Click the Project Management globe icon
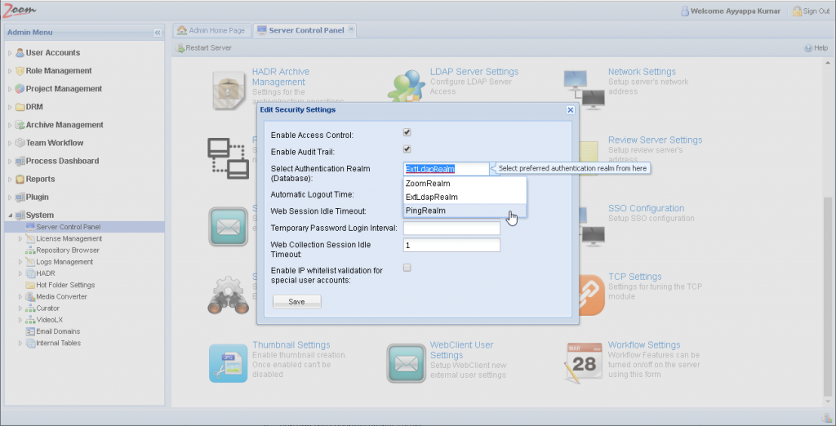The image size is (836, 426). (x=20, y=89)
